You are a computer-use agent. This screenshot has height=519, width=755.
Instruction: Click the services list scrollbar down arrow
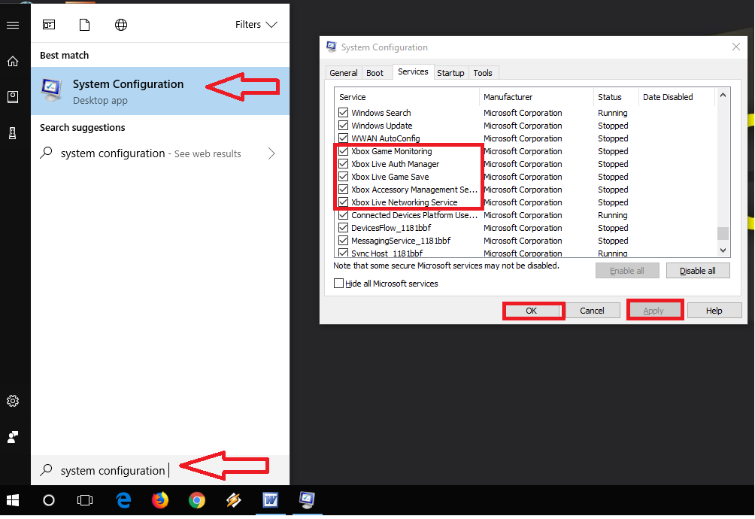[723, 250]
